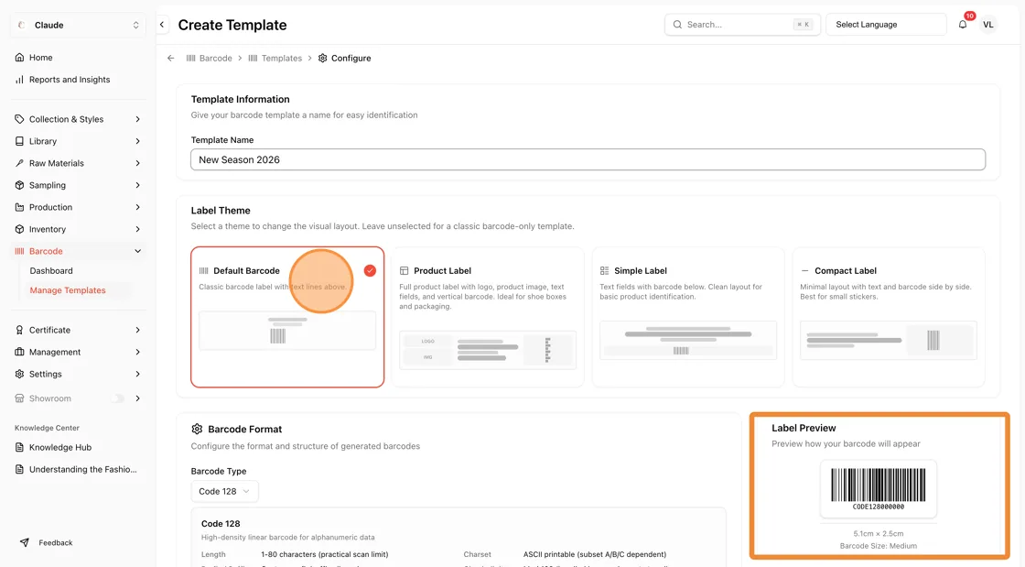The width and height of the screenshot is (1025, 567).
Task: Click the Feedback paper-plane icon
Action: [24, 543]
